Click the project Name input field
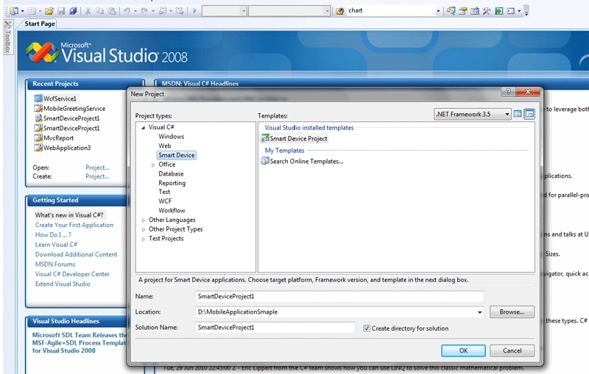Screen dimensions: 589x374 click(x=339, y=296)
